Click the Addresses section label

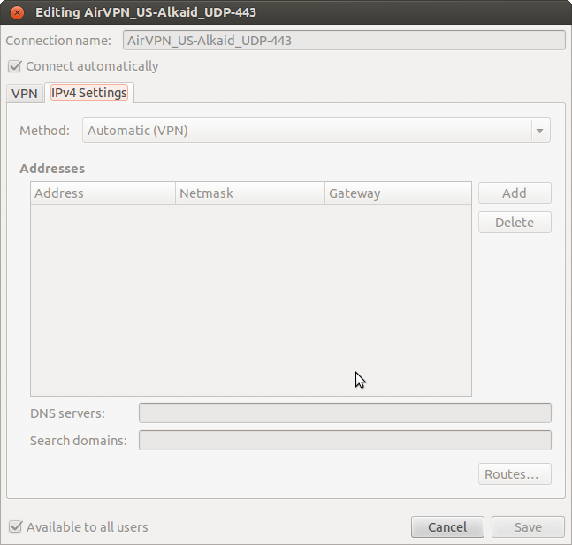[x=52, y=169]
